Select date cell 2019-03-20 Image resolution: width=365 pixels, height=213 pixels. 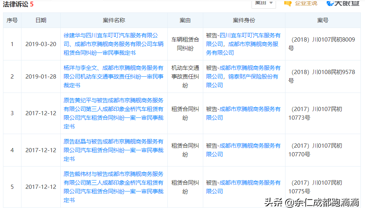tap(41, 44)
